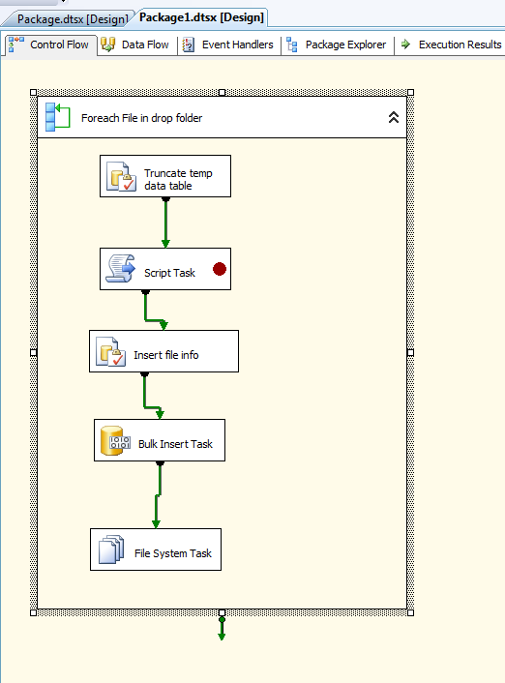Open the Control Flow tab
This screenshot has width=505, height=683.
51,45
